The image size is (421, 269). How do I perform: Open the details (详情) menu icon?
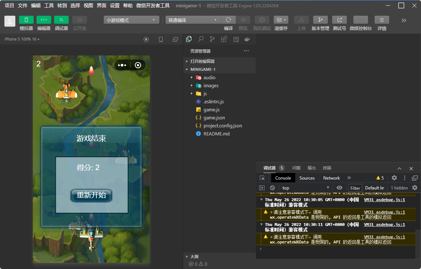(x=382, y=20)
